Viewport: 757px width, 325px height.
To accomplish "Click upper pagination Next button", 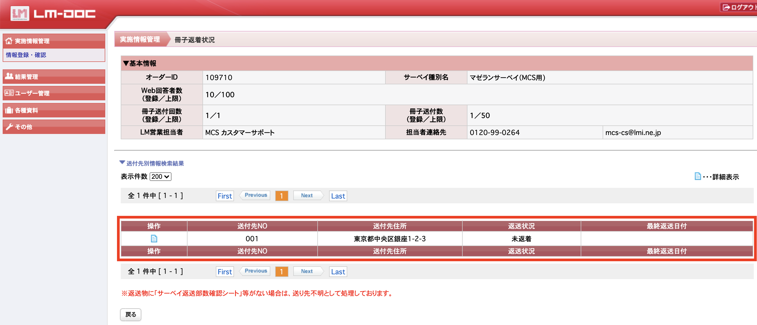I will (x=307, y=196).
